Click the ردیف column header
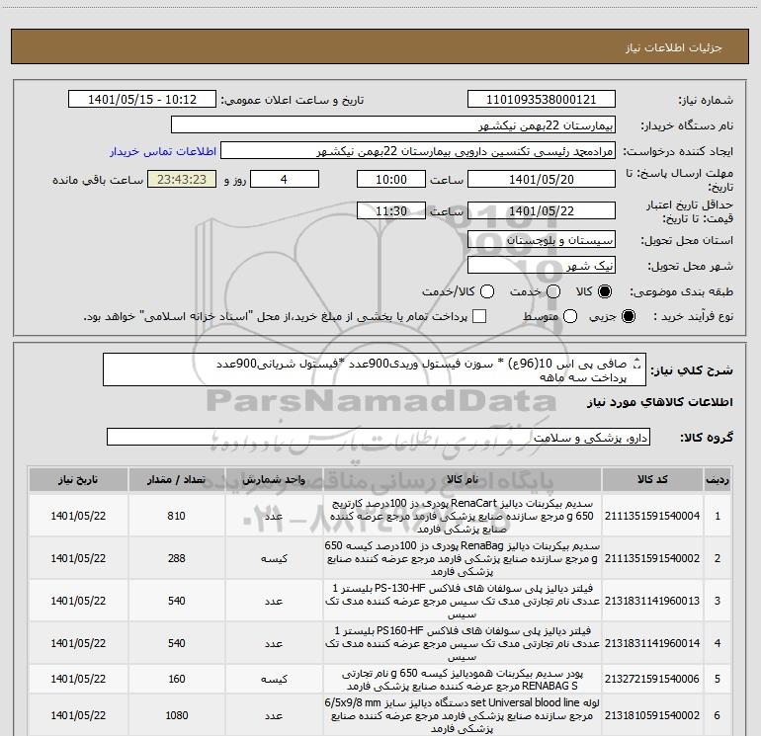Viewport: 761px width, 736px height. coord(718,479)
